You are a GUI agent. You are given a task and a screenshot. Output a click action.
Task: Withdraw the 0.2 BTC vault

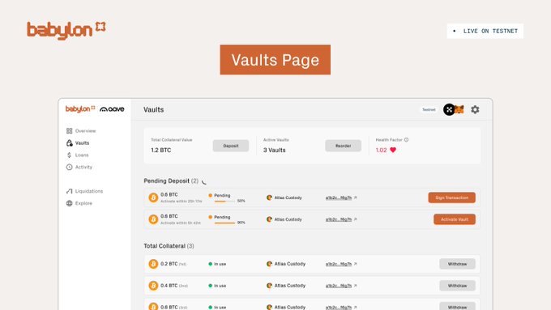click(457, 264)
